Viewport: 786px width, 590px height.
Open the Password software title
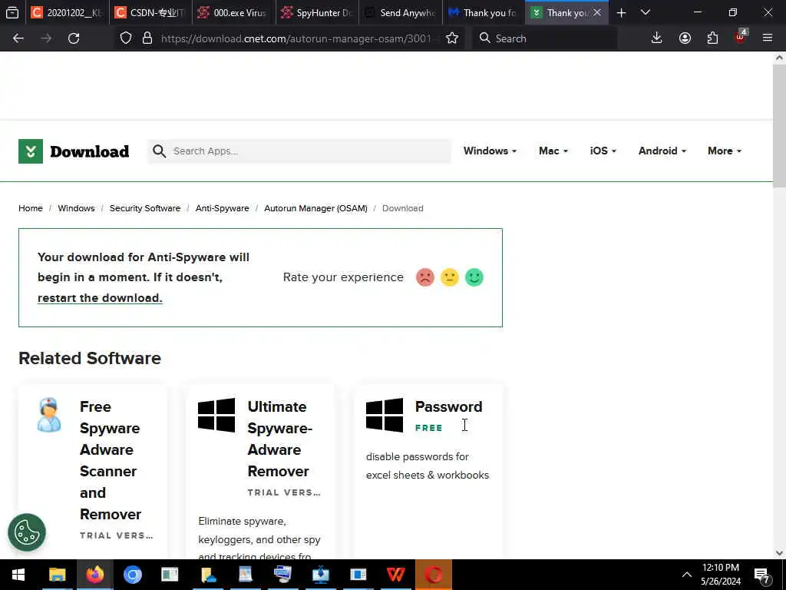pyautogui.click(x=448, y=406)
